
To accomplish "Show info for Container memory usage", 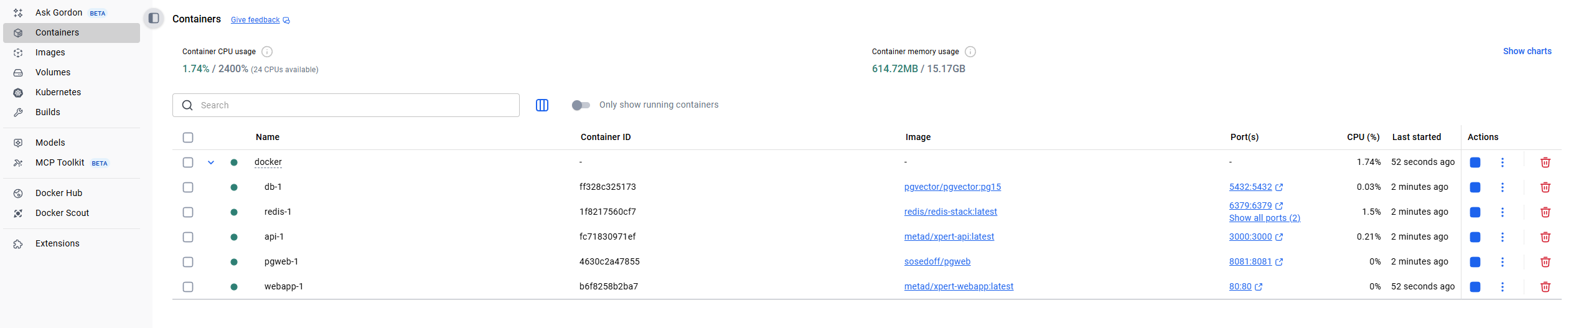I will coord(970,52).
